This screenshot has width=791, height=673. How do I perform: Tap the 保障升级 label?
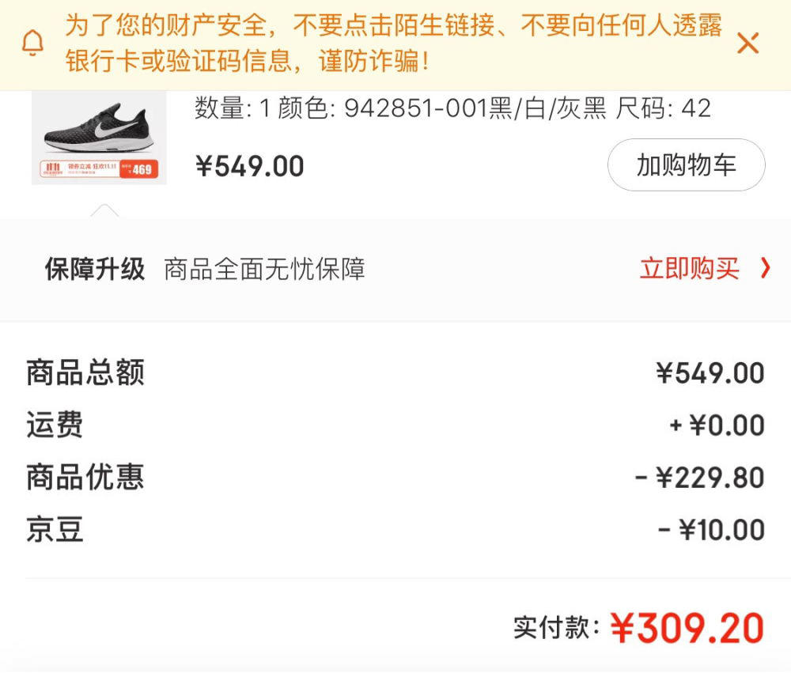95,268
